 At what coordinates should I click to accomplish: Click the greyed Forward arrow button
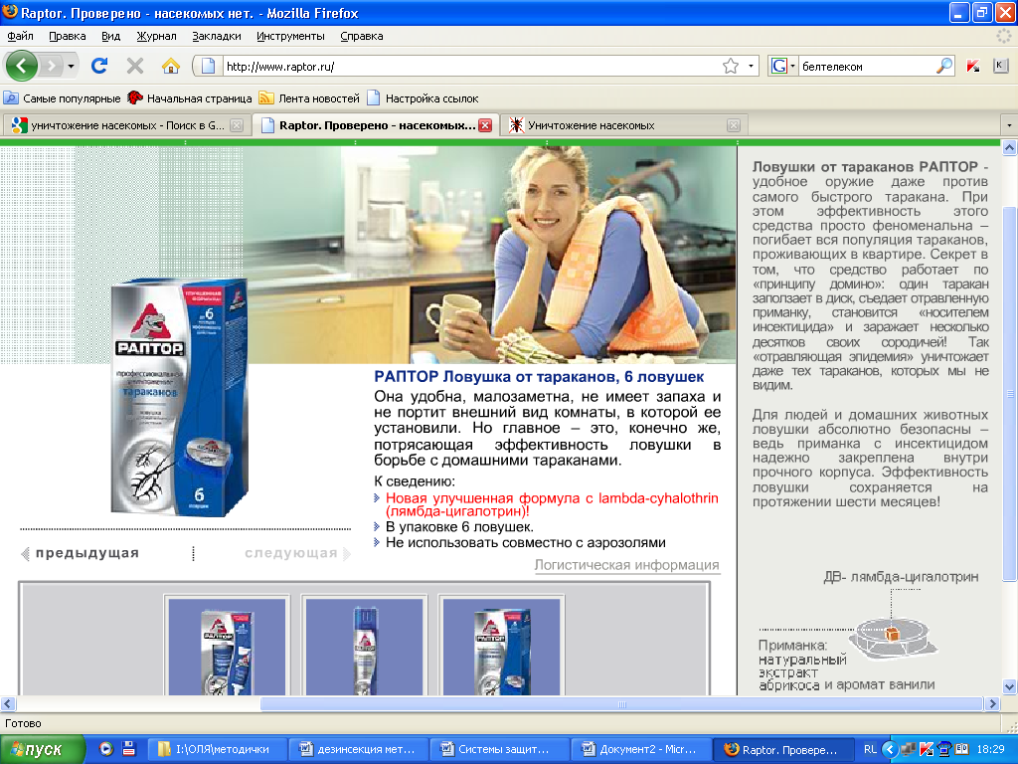[x=52, y=66]
